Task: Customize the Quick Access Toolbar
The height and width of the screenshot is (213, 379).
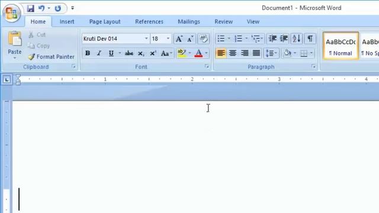Action: (72, 8)
